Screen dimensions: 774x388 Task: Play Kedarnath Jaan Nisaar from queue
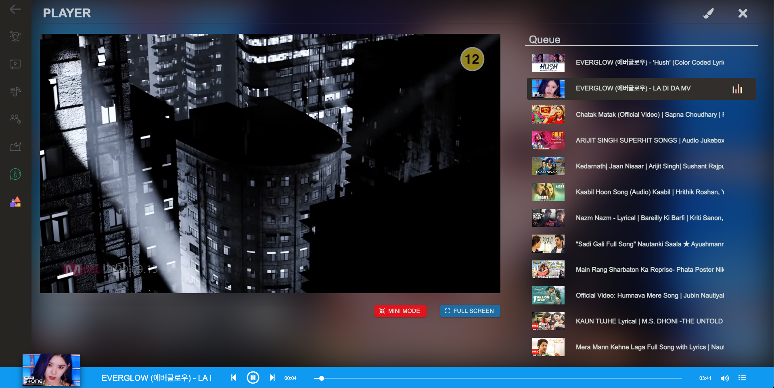tap(641, 166)
